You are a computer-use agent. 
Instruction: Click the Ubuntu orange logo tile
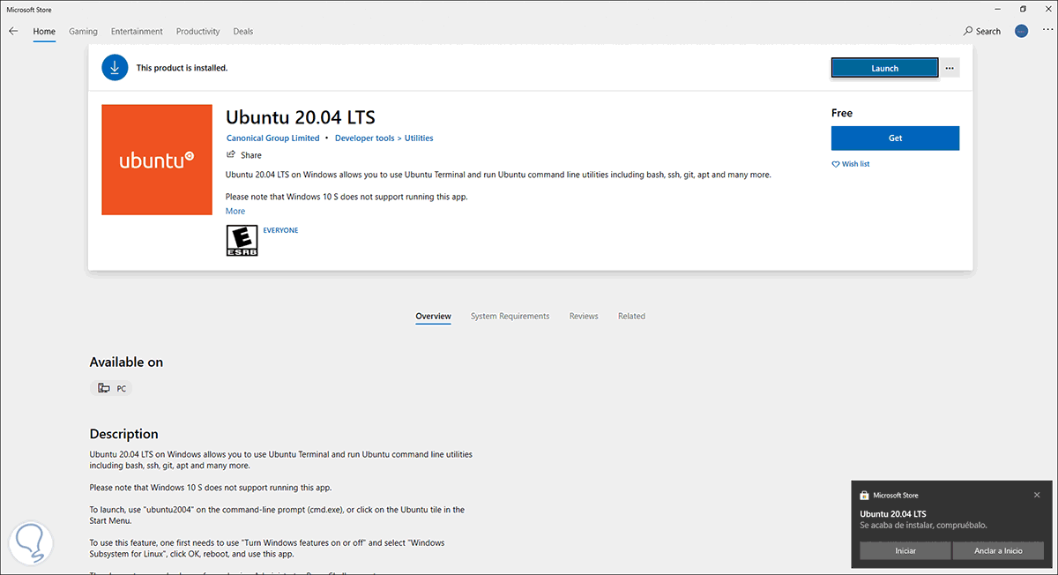(x=157, y=160)
